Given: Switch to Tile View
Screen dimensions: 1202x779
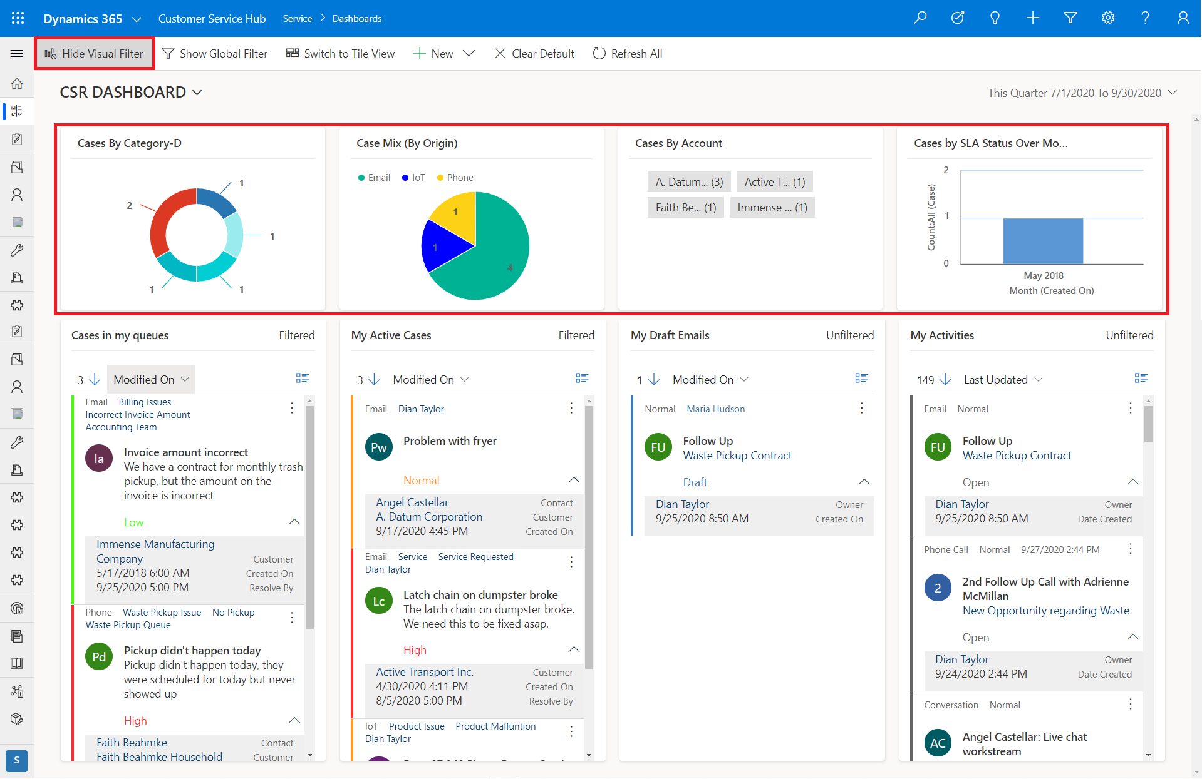Looking at the screenshot, I should pyautogui.click(x=341, y=54).
